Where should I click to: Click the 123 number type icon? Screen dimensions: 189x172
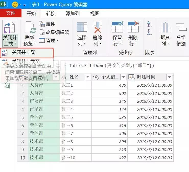(96, 77)
